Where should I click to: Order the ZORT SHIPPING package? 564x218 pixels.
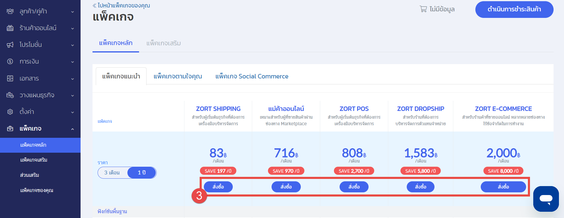(218, 187)
